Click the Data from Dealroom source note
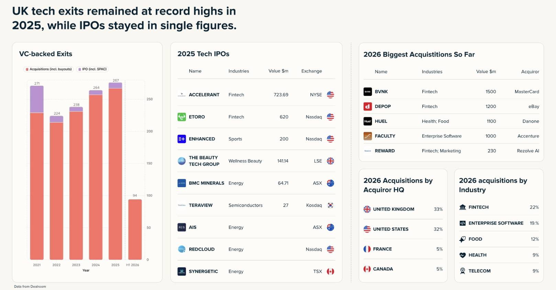Image resolution: width=556 pixels, height=290 pixels. click(x=30, y=287)
